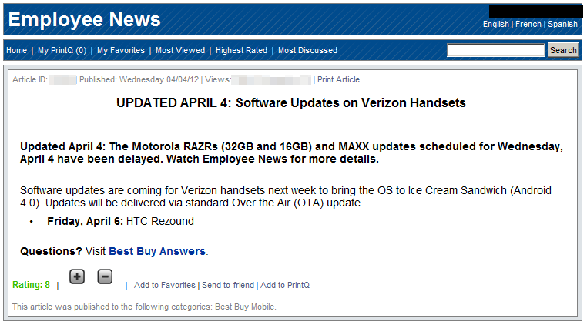This screenshot has width=587, height=325.
Task: Go to My Favorites
Action: [x=120, y=51]
